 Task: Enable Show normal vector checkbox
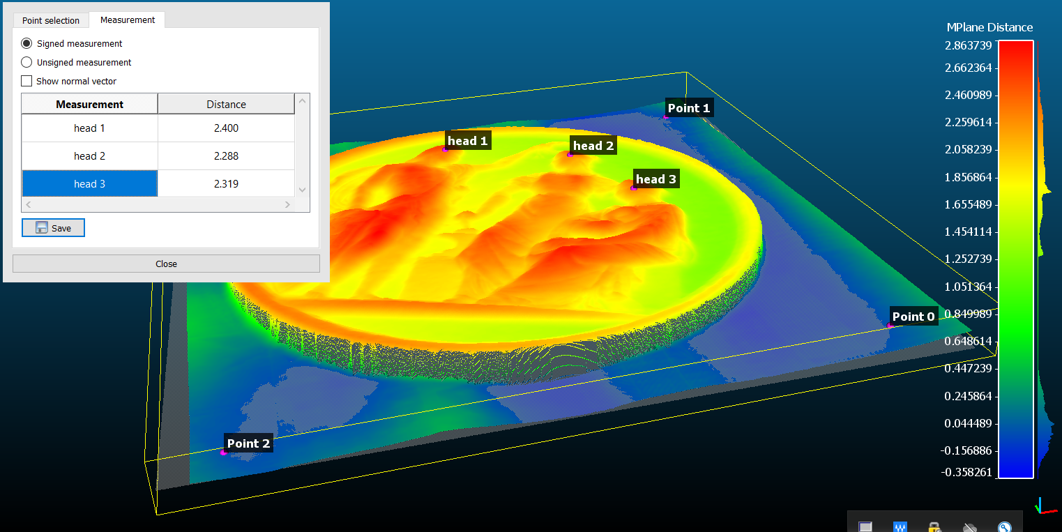[x=27, y=81]
